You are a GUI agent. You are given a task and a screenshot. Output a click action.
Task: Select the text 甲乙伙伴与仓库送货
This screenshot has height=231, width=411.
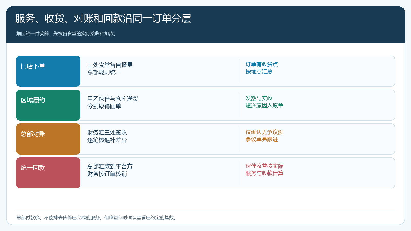click(x=113, y=99)
